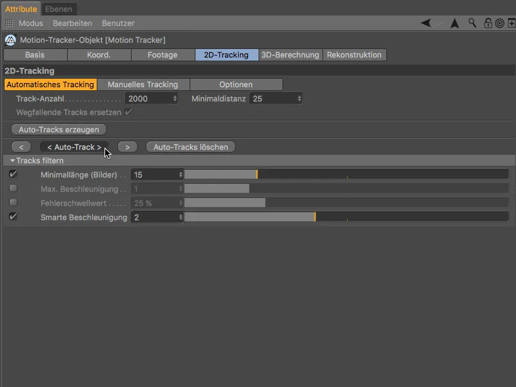Toggle the Smarte Beschleunigung checkbox
Screen dimensions: 516x387
(x=13, y=217)
